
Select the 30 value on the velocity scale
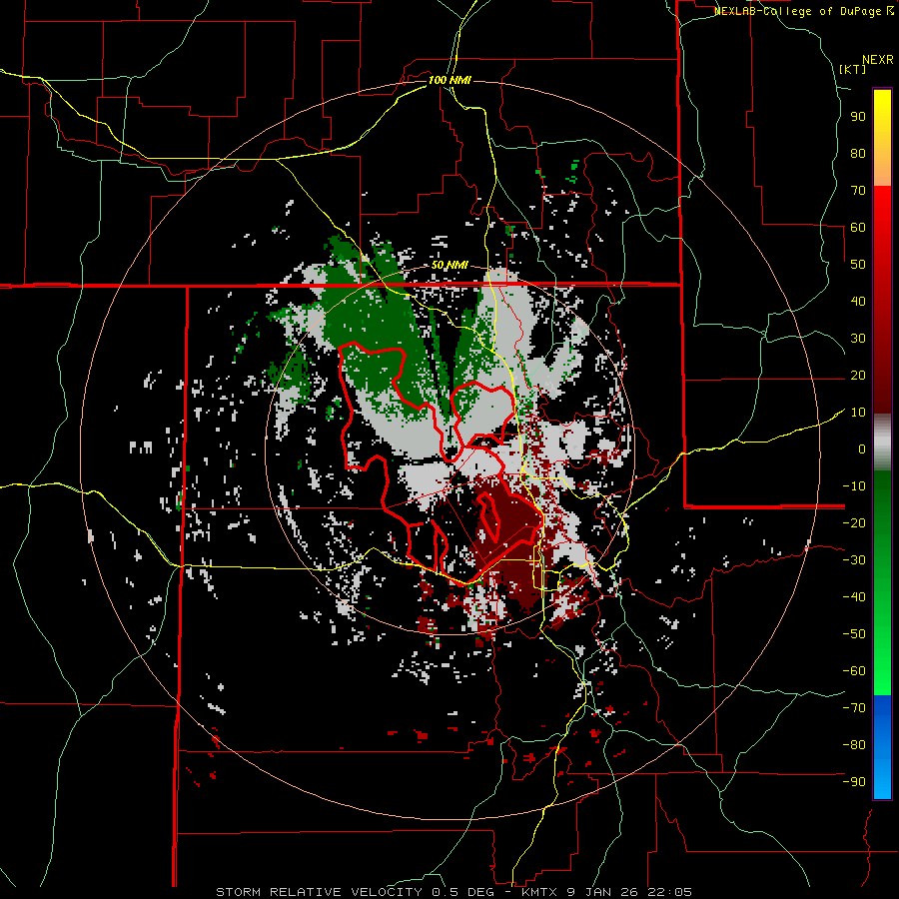click(858, 339)
